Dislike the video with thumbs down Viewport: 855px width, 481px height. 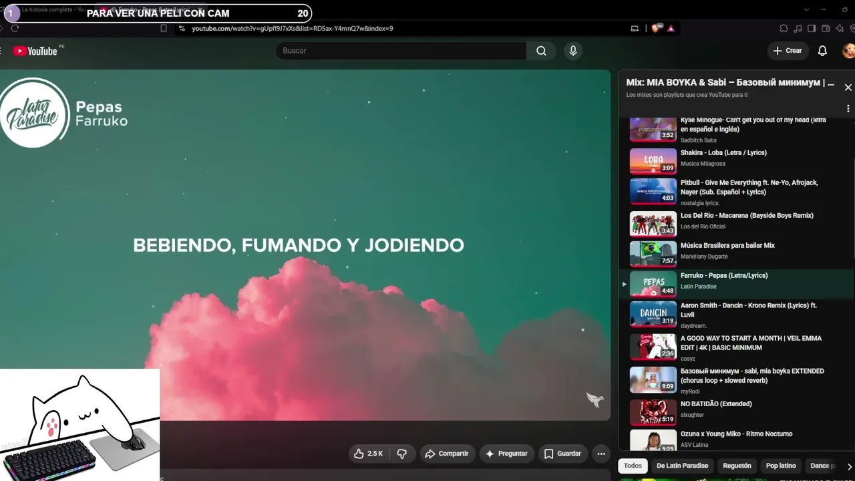click(x=402, y=454)
